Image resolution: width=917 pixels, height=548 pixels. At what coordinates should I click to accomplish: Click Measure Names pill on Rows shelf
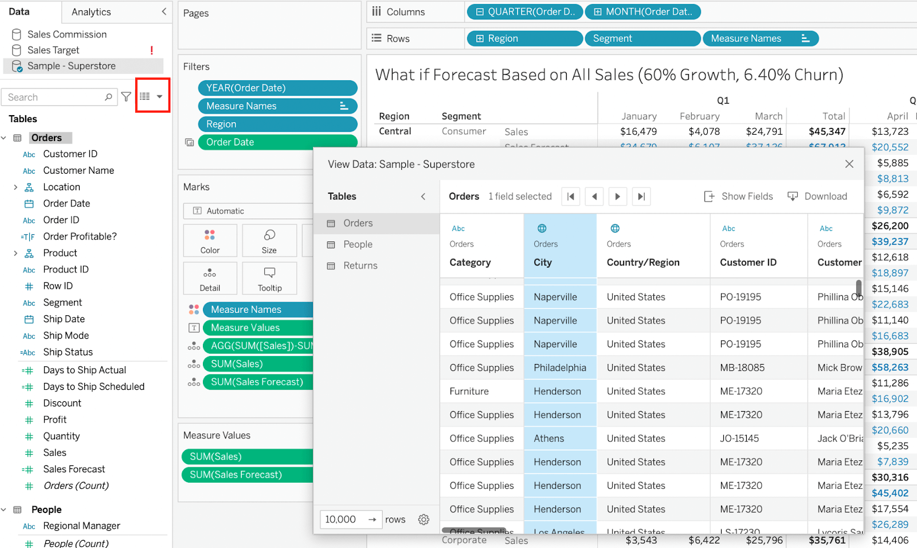(x=761, y=38)
